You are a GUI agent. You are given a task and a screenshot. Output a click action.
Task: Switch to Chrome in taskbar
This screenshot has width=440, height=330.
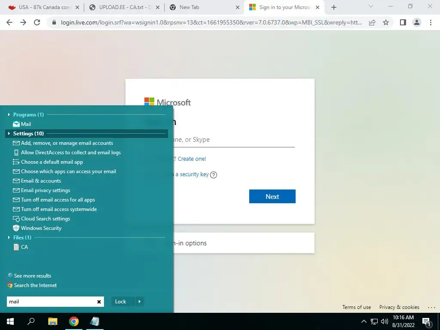(74, 321)
